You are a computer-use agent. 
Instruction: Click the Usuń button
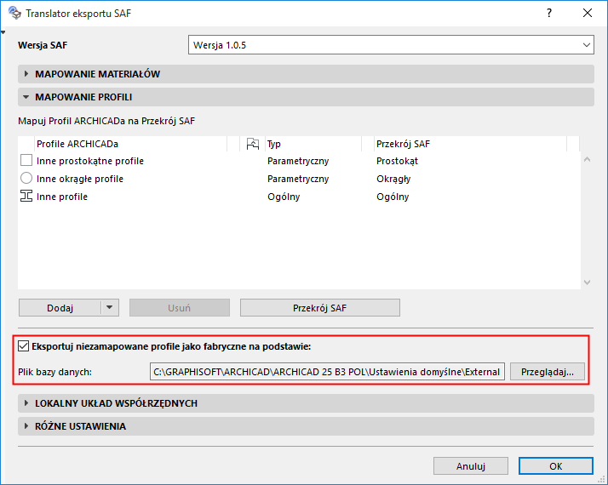tap(180, 307)
